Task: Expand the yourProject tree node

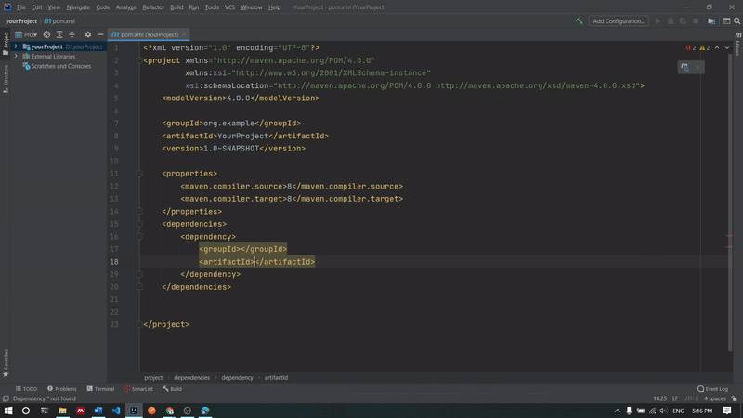Action: (x=16, y=46)
